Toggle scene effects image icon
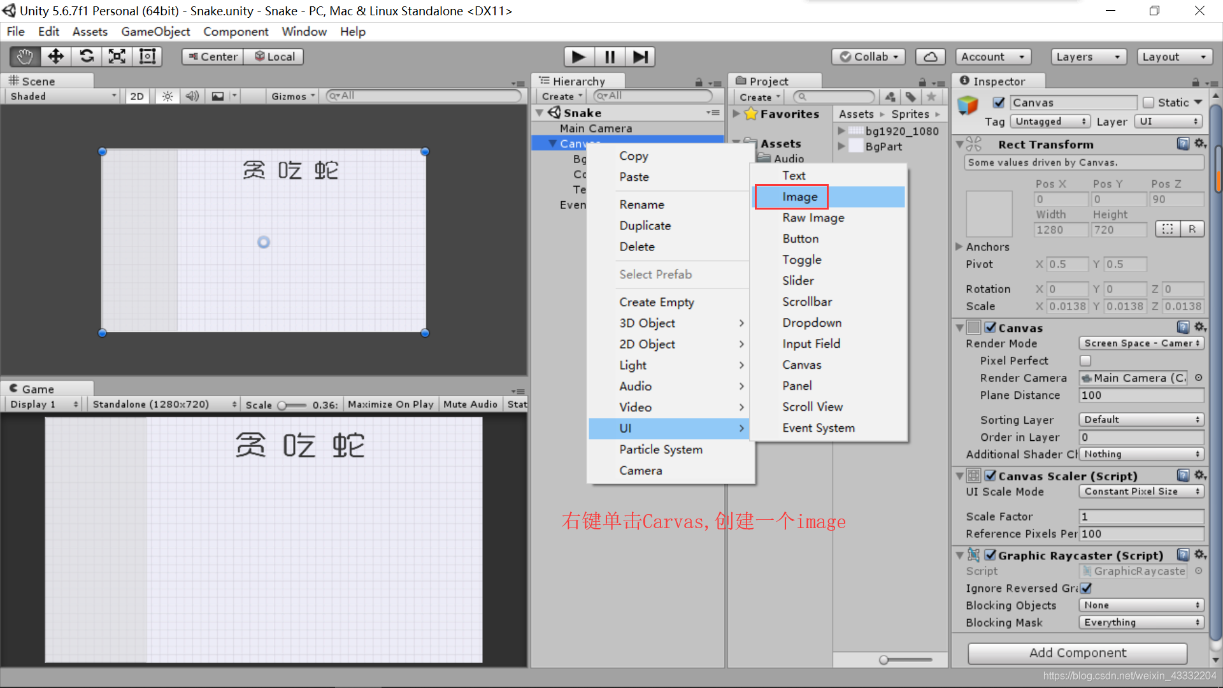1223x688 pixels. (218, 96)
